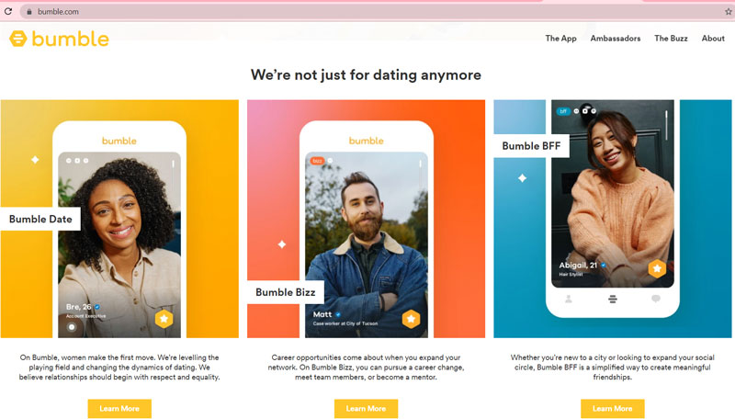735x419 pixels.
Task: Click Learn More under Bumble Bizz
Action: [366, 409]
